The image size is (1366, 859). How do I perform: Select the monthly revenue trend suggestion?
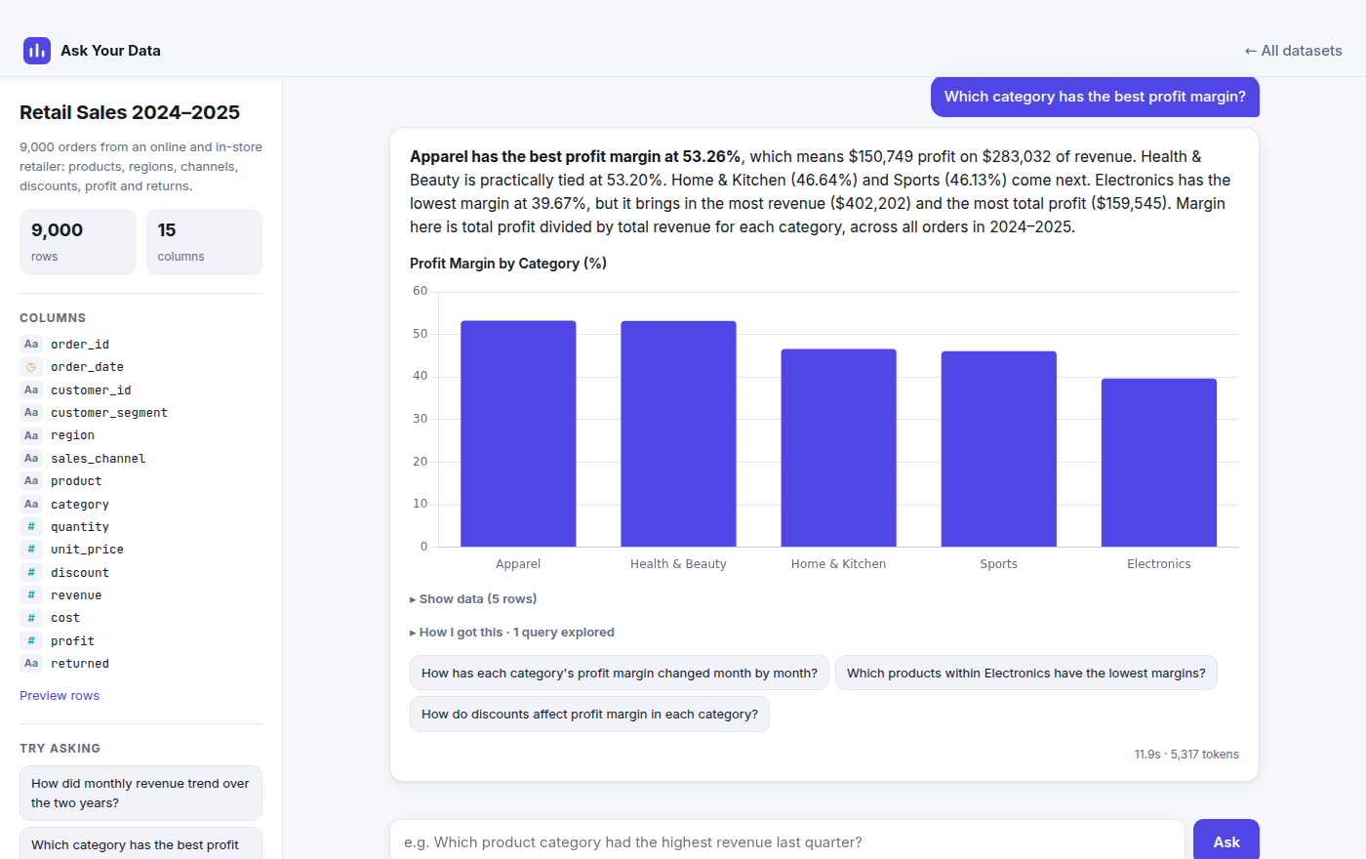(141, 793)
